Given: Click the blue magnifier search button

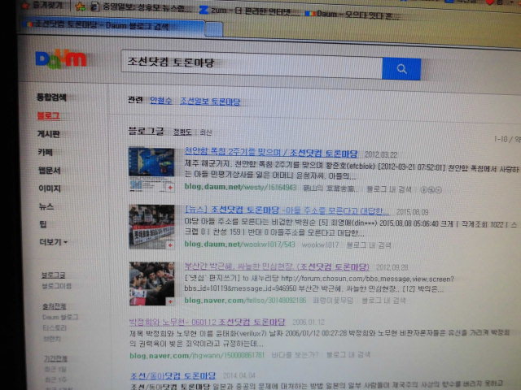Looking at the screenshot, I should tap(401, 68).
